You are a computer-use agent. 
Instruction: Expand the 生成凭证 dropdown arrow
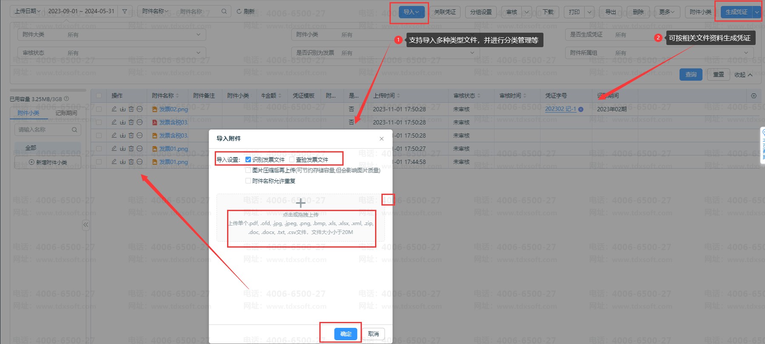(x=757, y=12)
